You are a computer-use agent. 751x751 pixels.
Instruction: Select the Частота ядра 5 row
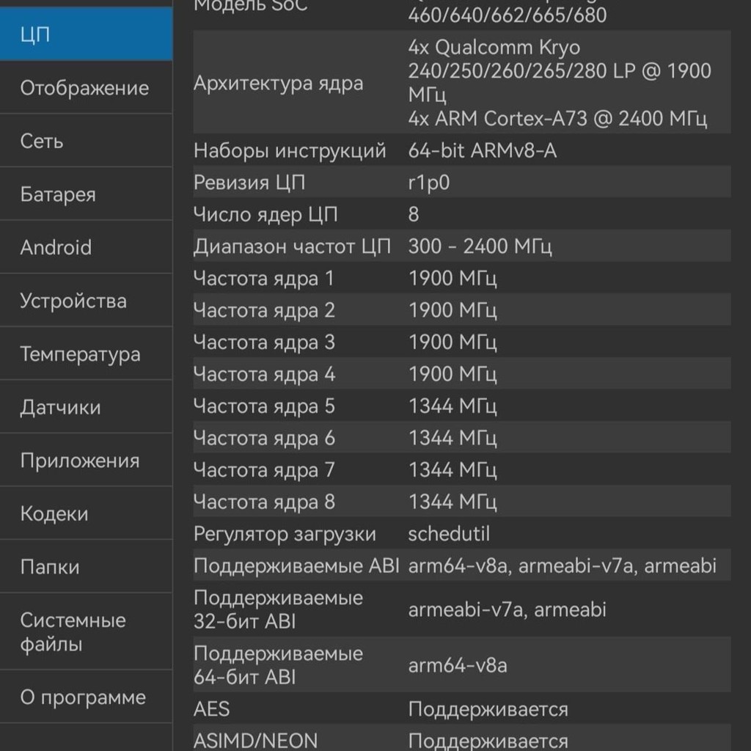pyautogui.click(x=462, y=406)
